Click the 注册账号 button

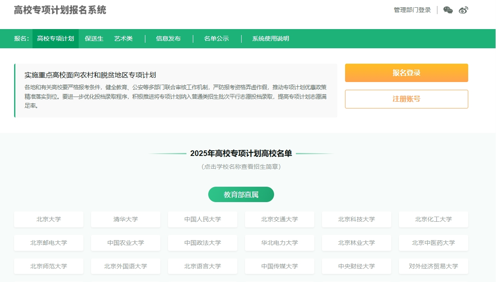(406, 99)
